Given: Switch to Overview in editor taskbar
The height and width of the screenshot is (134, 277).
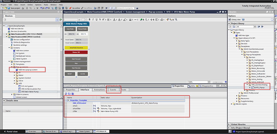Looking at the screenshot, I should [x=34, y=131].
